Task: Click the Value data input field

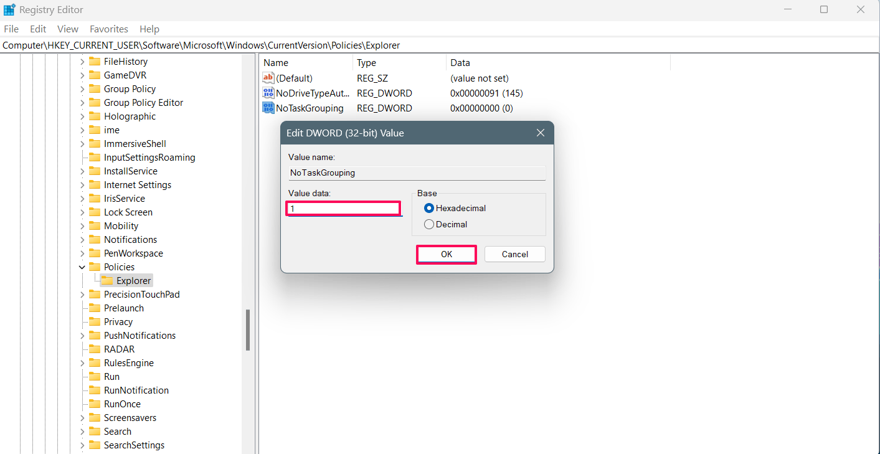Action: (x=343, y=209)
